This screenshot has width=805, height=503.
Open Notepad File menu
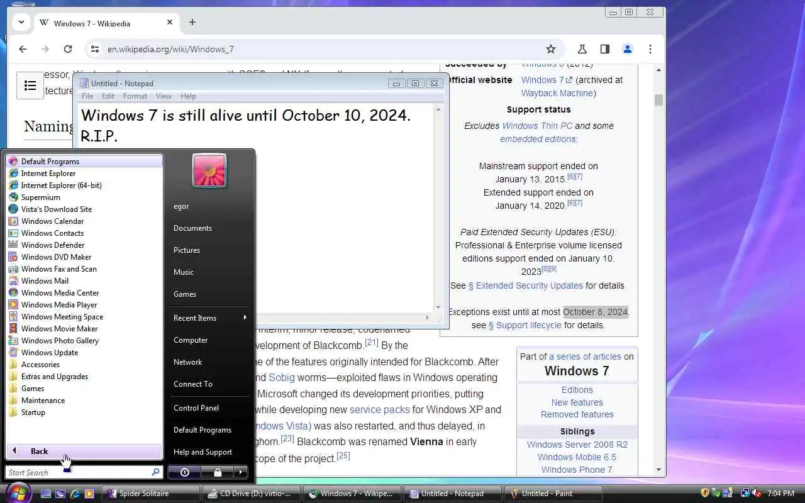87,96
